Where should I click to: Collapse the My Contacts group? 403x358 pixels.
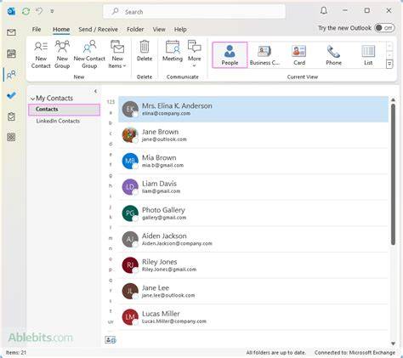pyautogui.click(x=32, y=99)
